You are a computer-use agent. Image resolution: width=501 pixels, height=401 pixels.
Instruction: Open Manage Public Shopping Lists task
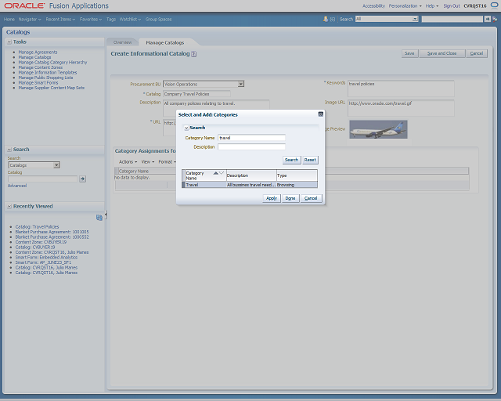pos(45,78)
